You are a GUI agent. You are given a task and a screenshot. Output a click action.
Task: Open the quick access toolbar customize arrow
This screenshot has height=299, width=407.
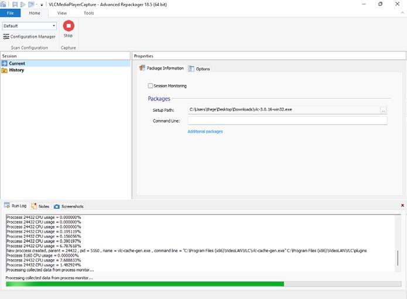[42, 5]
